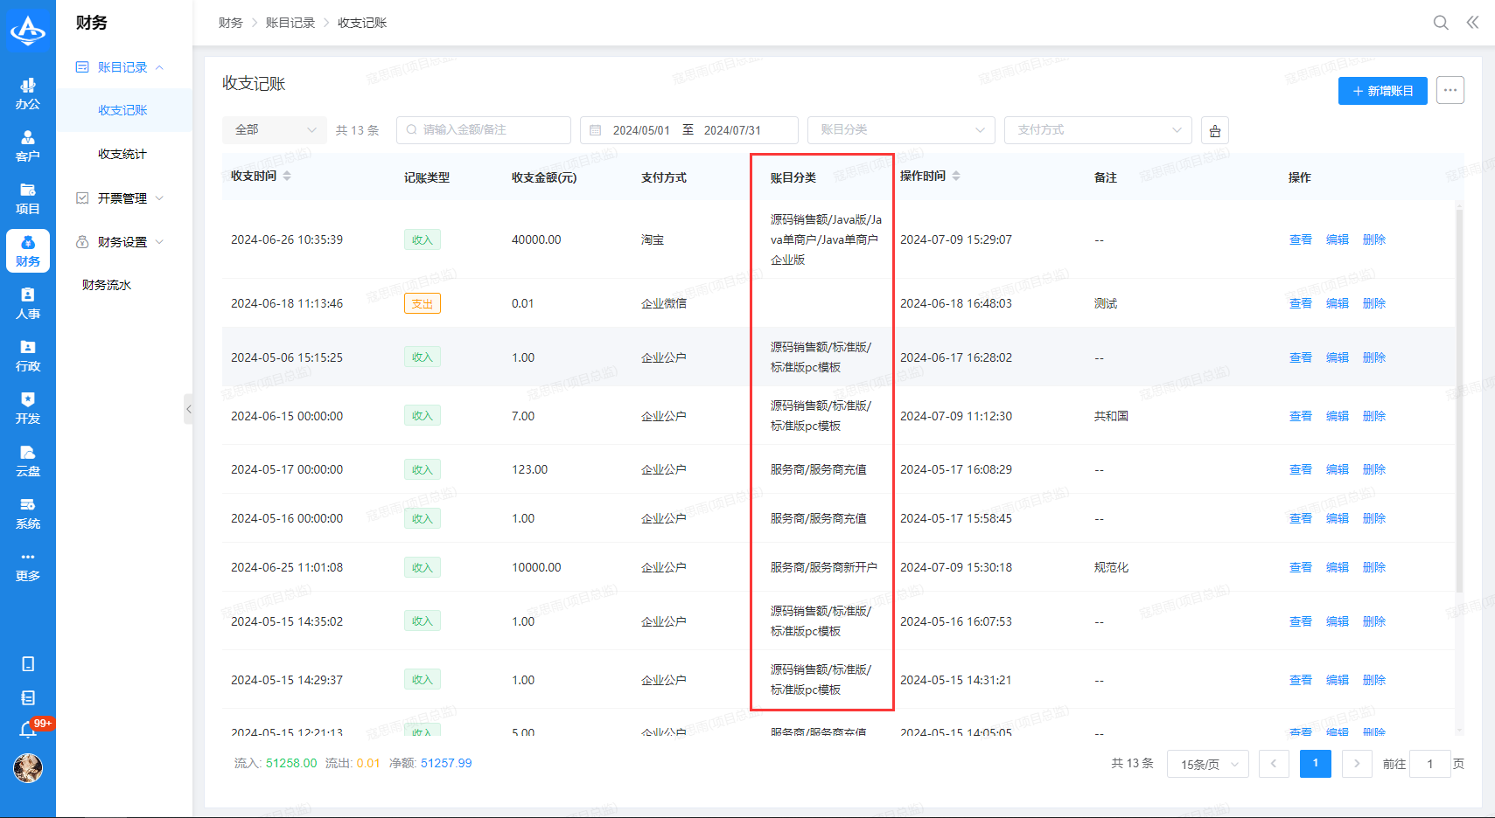This screenshot has height=818, width=1495.
Task: Click the 服务商/服务商新开户 category cell
Action: tap(824, 567)
